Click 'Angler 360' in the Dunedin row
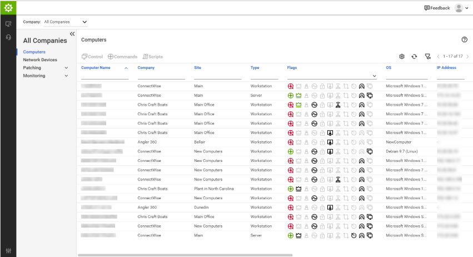473x257 pixels. (147, 207)
